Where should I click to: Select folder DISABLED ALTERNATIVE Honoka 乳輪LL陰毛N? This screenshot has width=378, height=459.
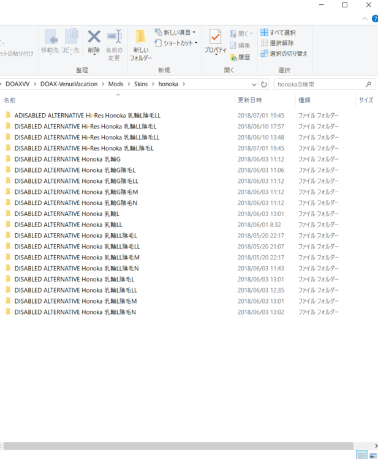[x=77, y=269]
